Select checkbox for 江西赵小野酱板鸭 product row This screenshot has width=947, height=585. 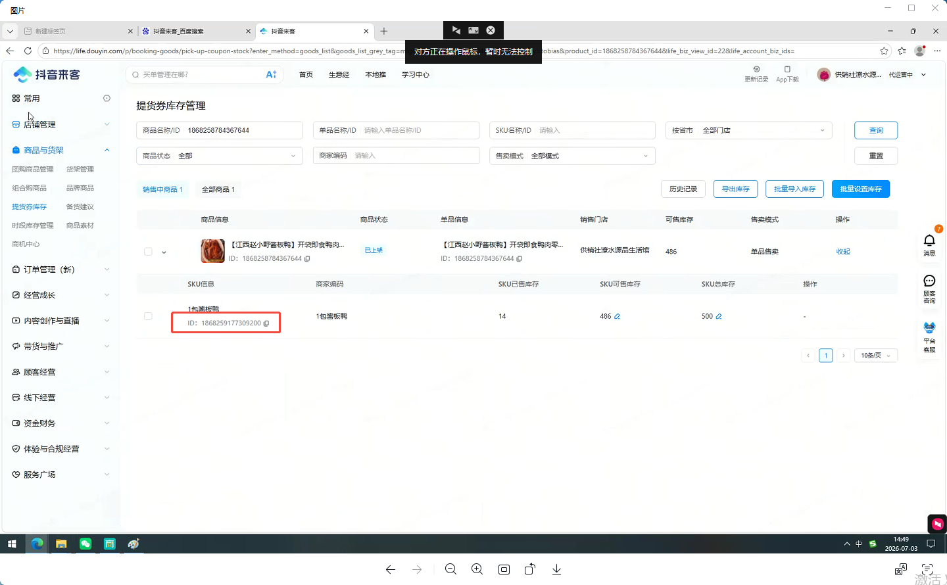[148, 252]
